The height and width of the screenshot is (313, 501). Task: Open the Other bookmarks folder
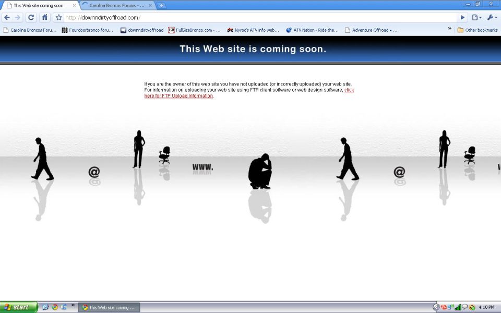pyautogui.click(x=478, y=30)
